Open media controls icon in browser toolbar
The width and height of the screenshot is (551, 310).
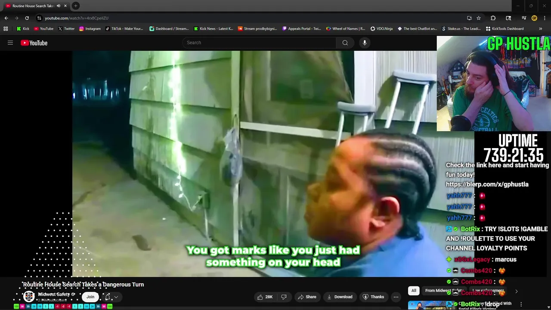pos(524,18)
